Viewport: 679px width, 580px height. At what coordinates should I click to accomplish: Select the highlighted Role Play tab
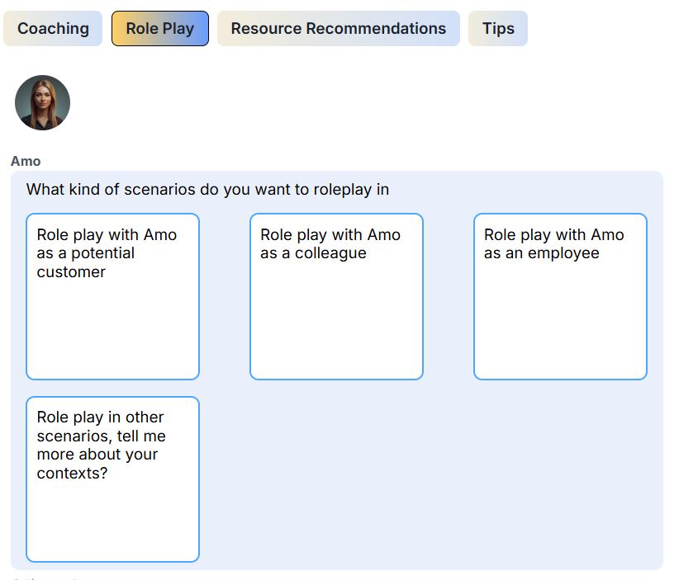pos(160,29)
